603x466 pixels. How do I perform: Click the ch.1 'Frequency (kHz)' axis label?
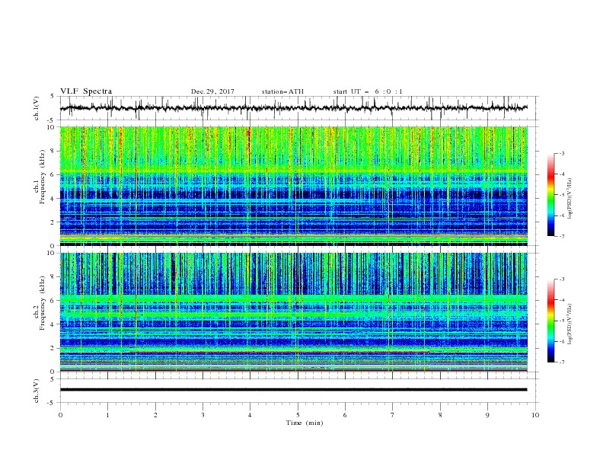[42, 177]
